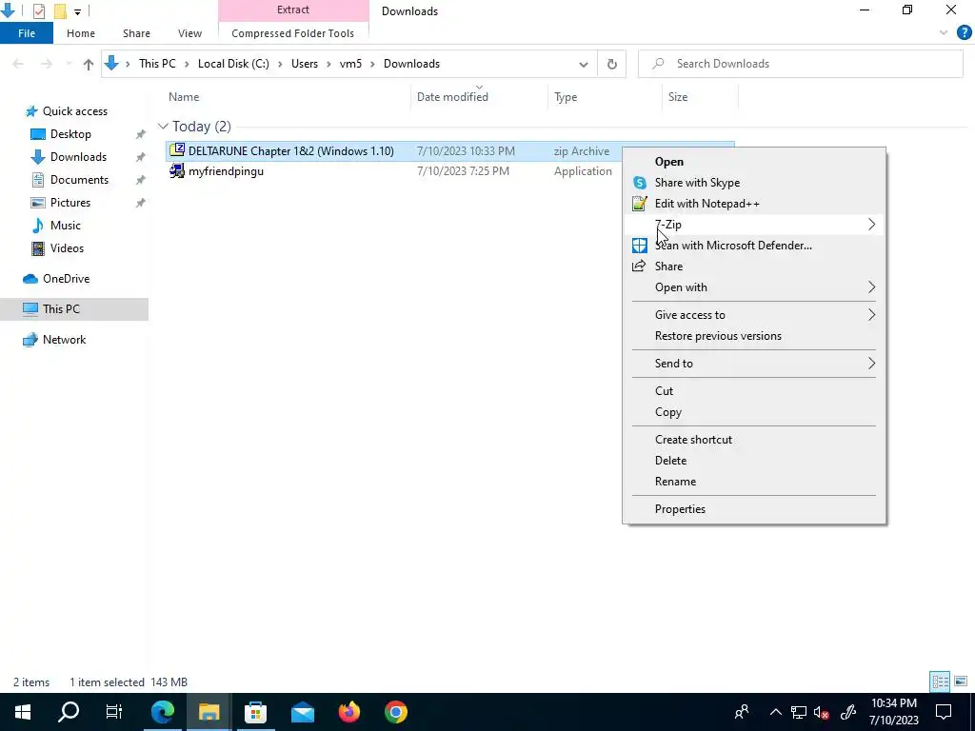Viewport: 975px width, 731px height.
Task: Go up one folder level
Action: [89, 64]
